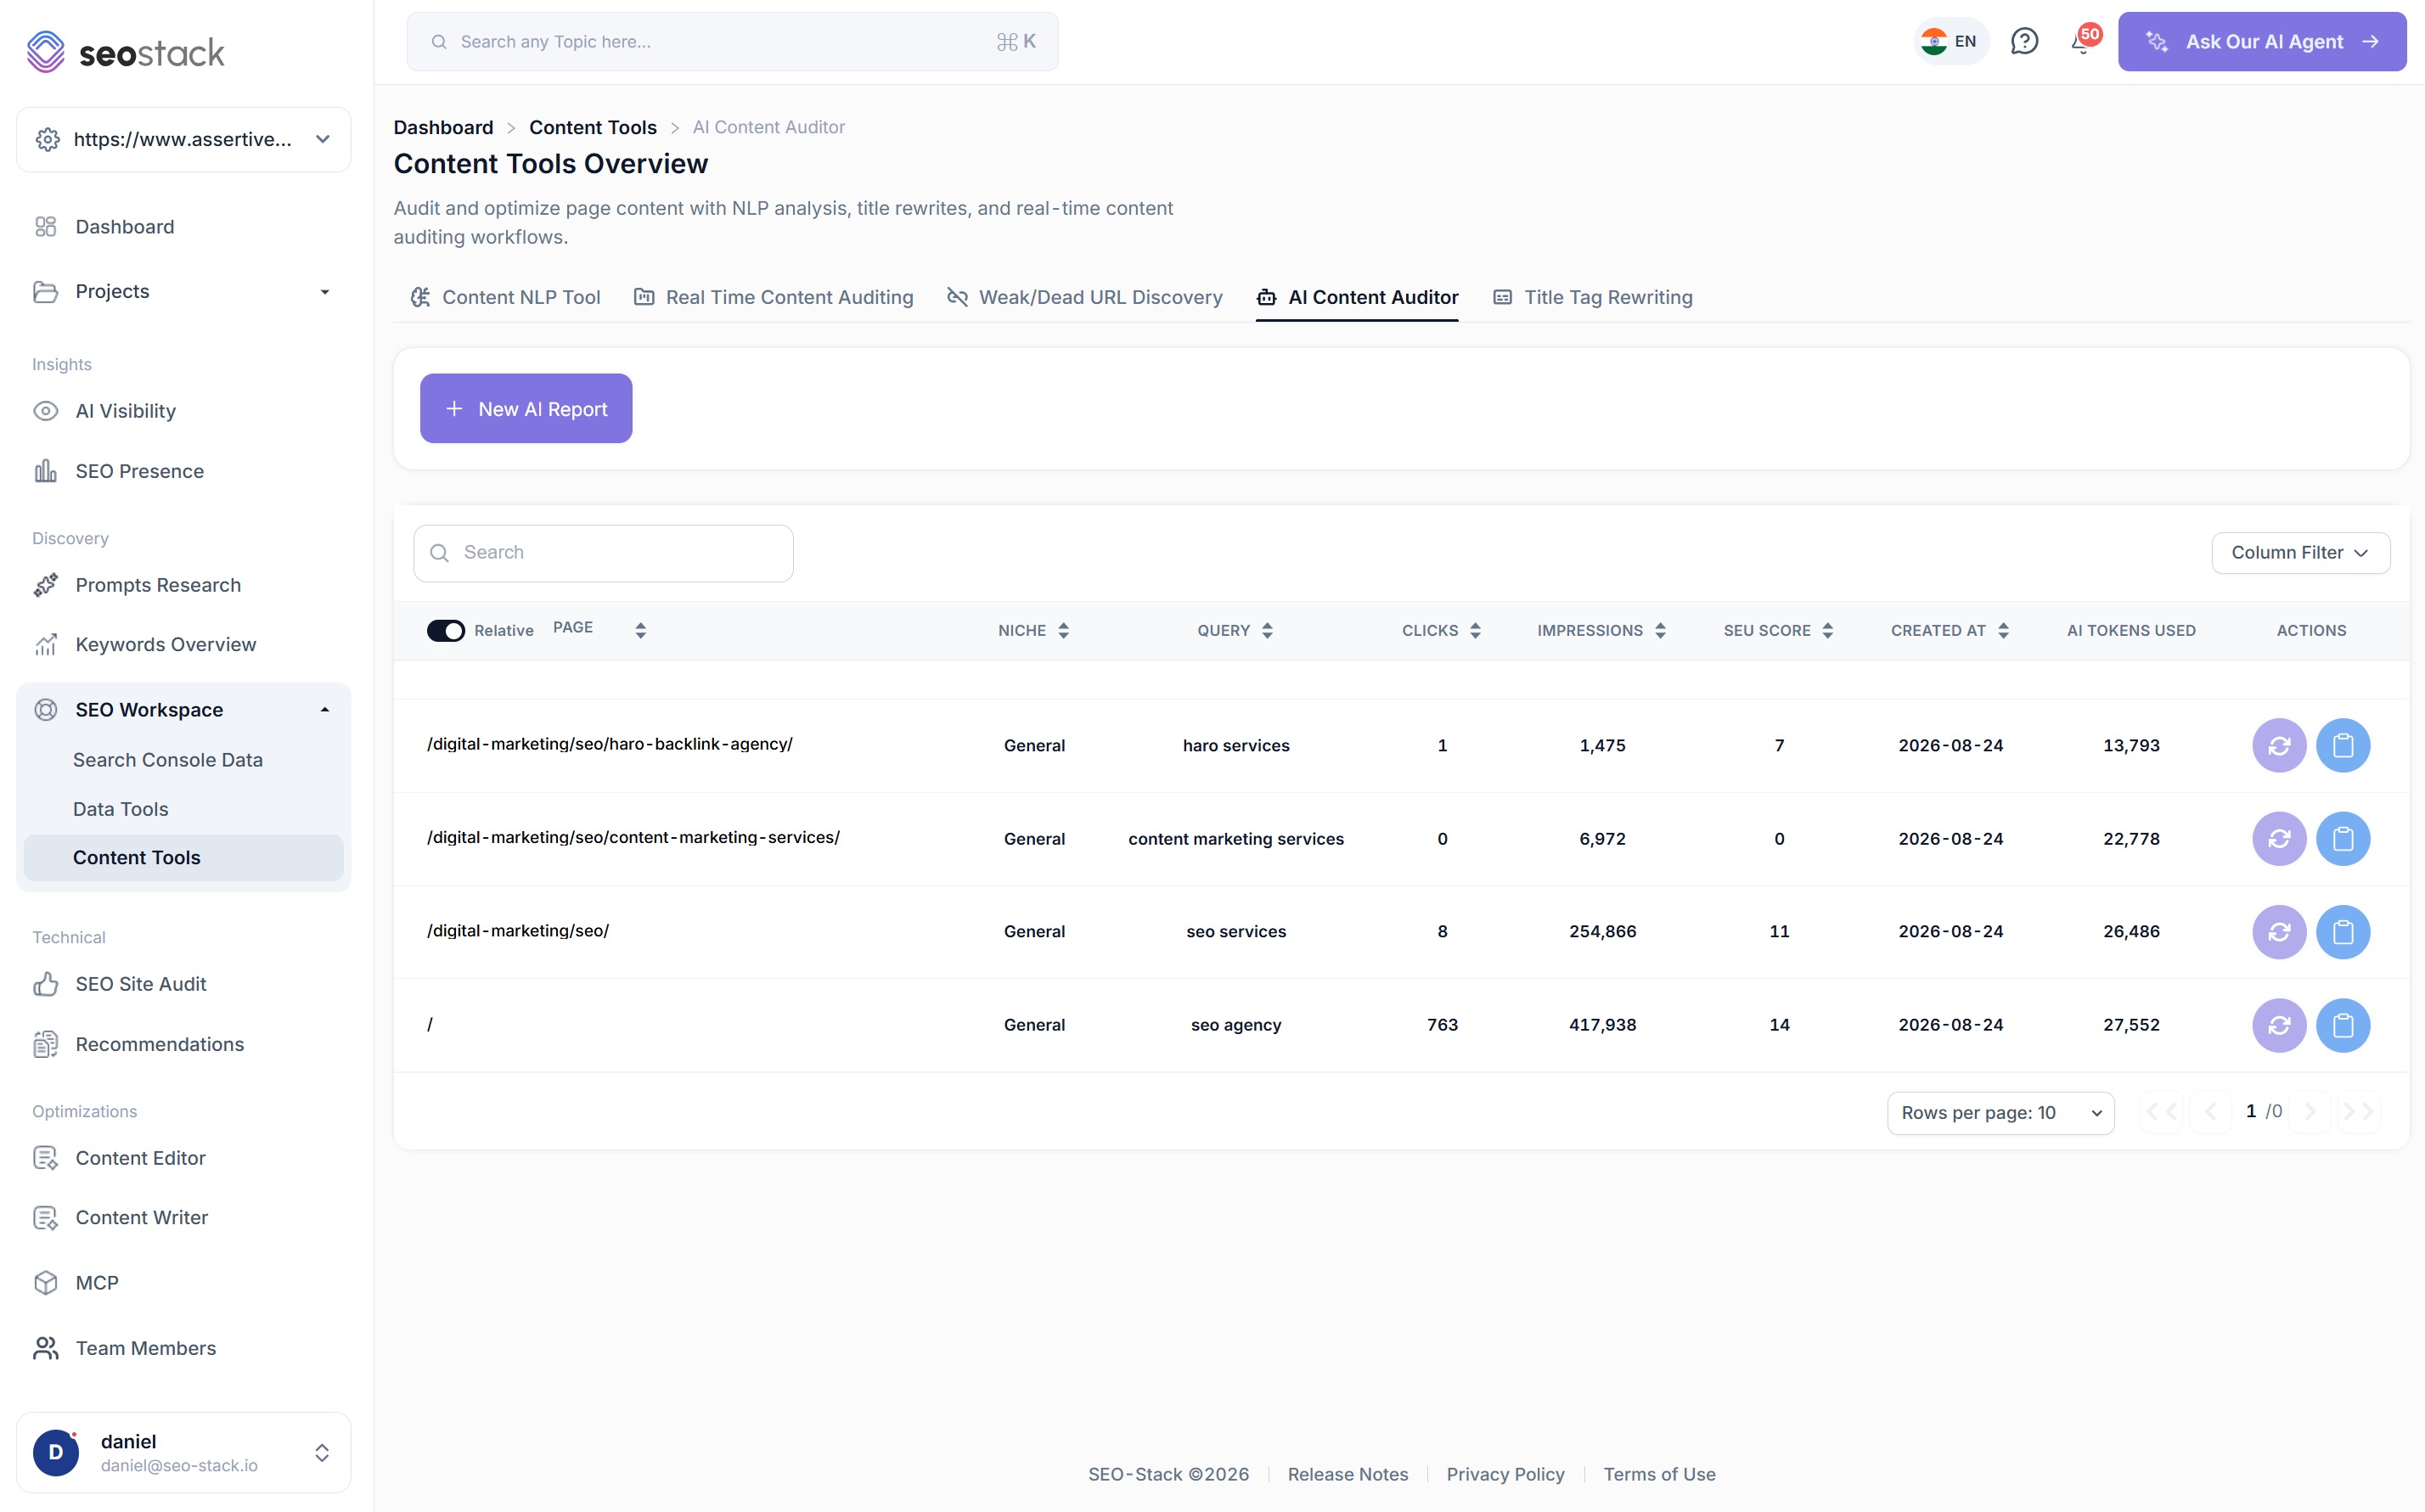This screenshot has width=2425, height=1512.
Task: Click the seostack logo
Action: 125,51
